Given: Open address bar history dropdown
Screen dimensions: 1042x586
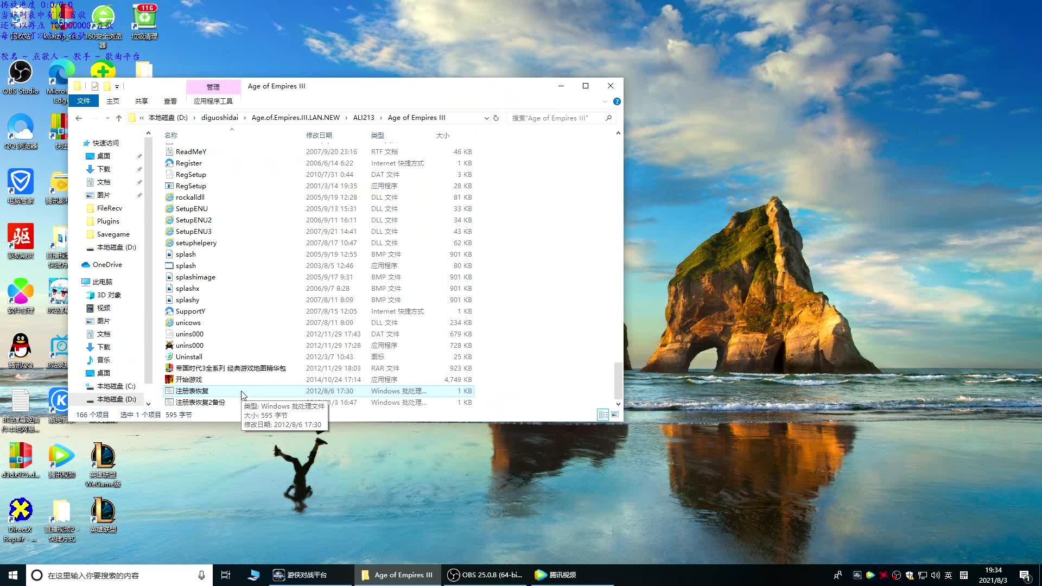Looking at the screenshot, I should coord(486,118).
